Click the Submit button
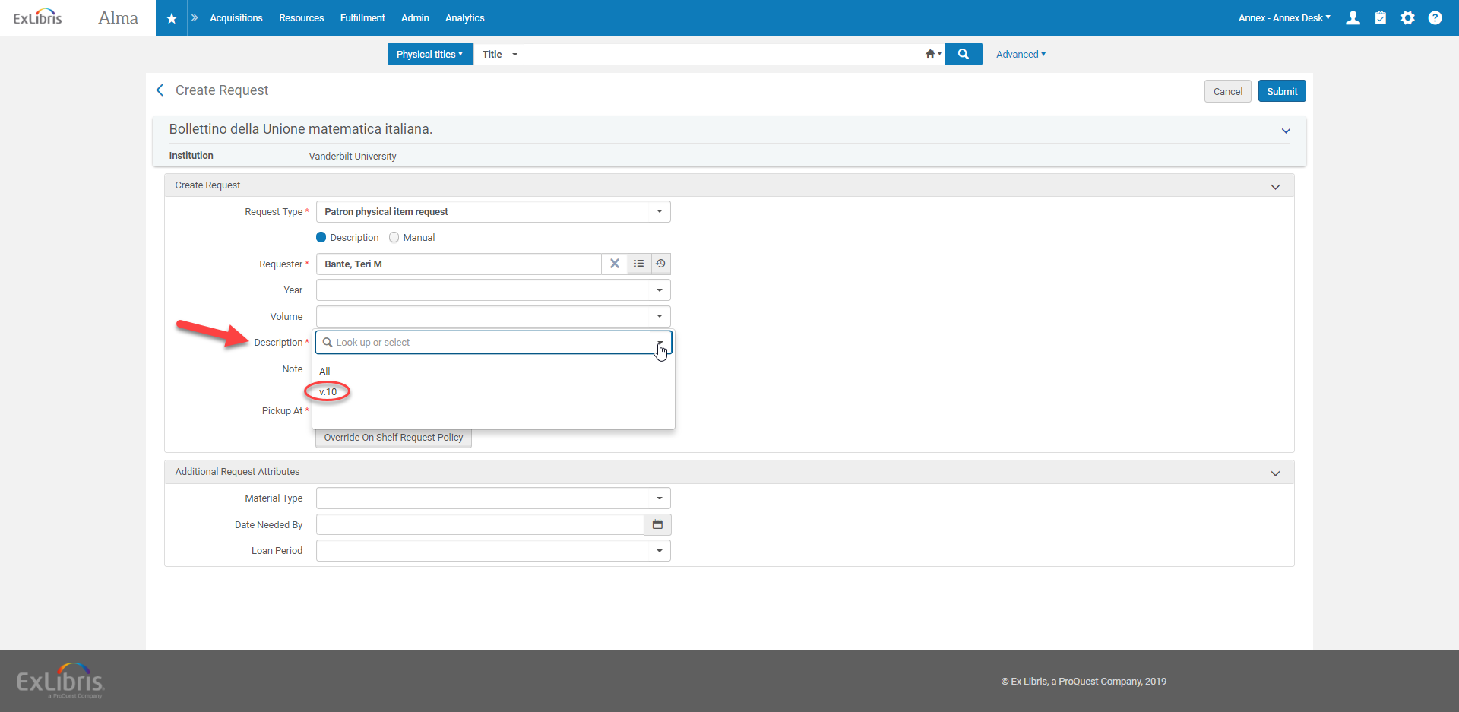 (1282, 91)
